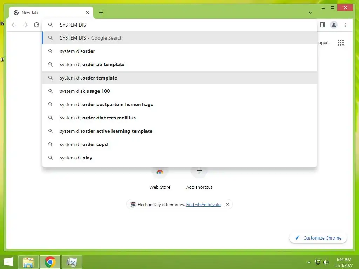Choose 'system disorder active learning template'
359x269 pixels.
(x=180, y=131)
